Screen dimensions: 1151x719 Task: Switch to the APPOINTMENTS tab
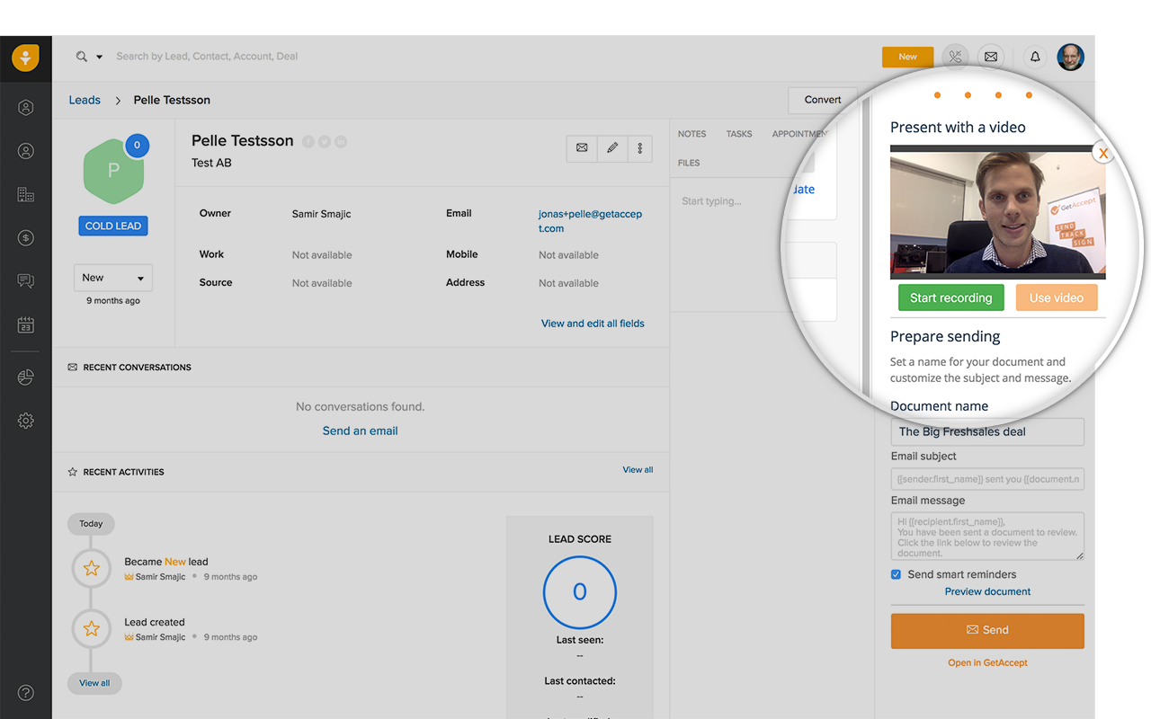coord(799,134)
